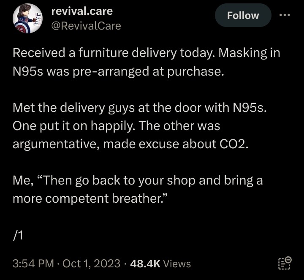304x280 pixels.
Task: Click the reader icon at bottom right
Action: 285,263
